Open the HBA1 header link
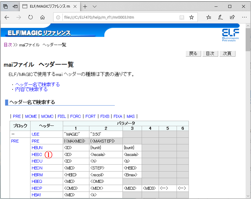251x201 pixels. [36, 195]
